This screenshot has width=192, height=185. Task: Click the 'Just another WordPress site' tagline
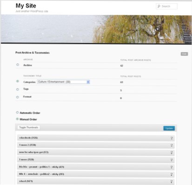[x=32, y=11]
